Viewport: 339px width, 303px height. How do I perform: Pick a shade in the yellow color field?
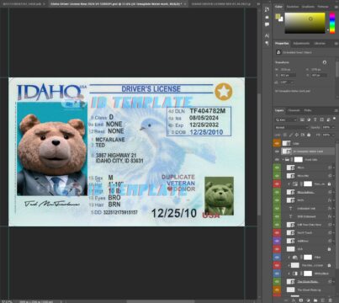305,23
